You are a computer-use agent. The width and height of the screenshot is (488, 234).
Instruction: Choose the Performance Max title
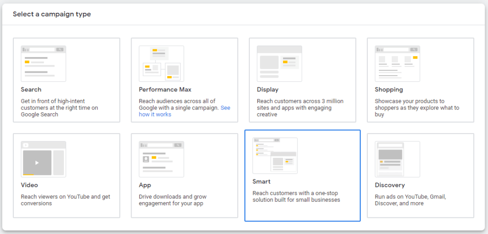pyautogui.click(x=165, y=90)
